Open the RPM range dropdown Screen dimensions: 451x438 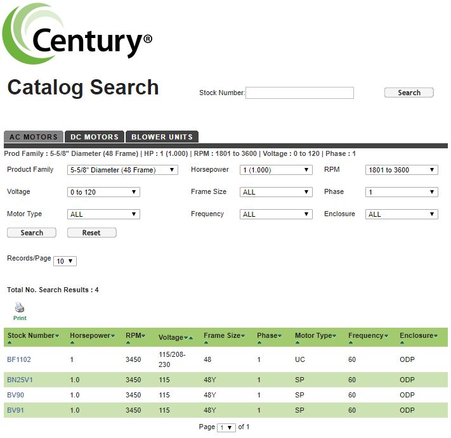coord(402,170)
